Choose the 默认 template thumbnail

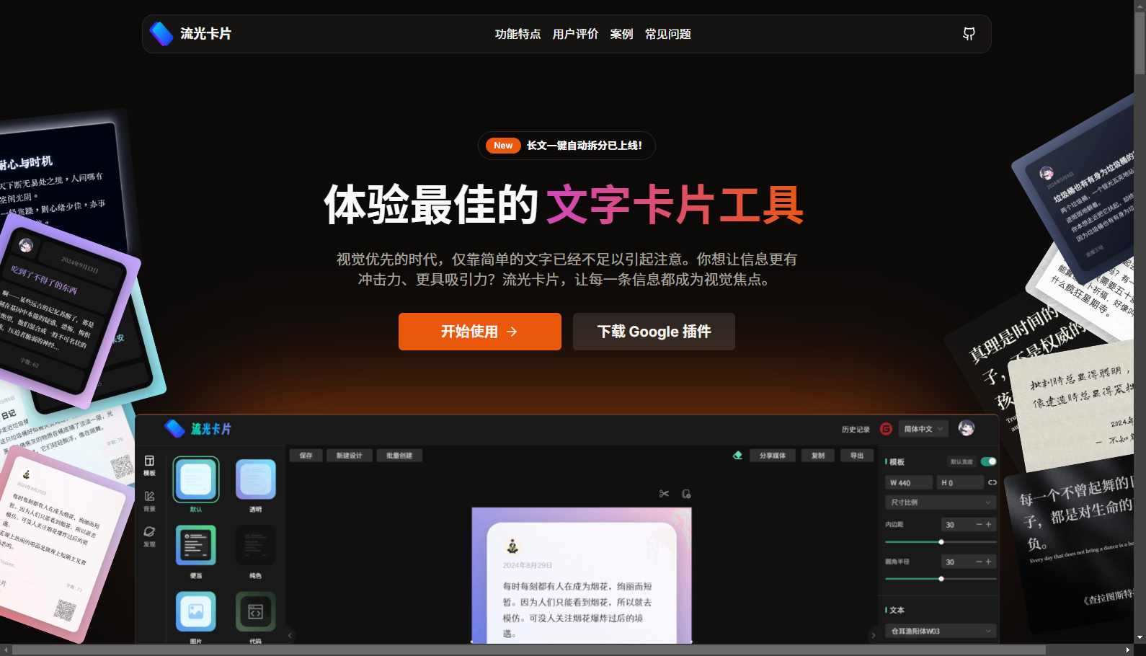click(x=196, y=479)
